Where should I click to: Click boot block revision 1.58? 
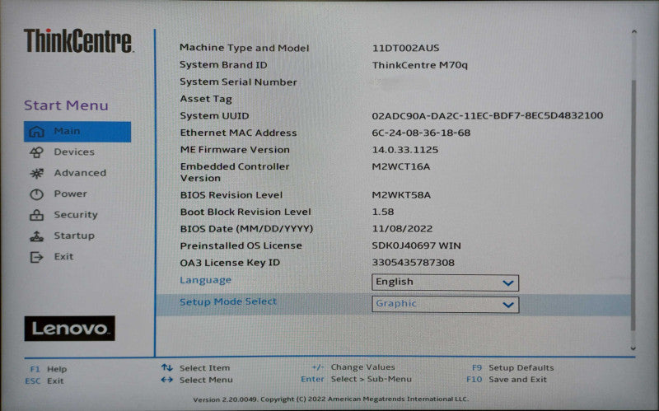coord(383,212)
